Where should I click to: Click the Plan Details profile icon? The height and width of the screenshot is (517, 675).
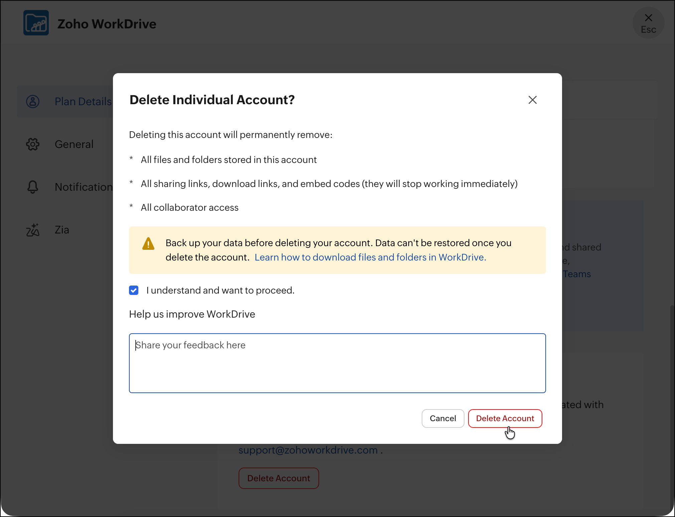(x=33, y=102)
